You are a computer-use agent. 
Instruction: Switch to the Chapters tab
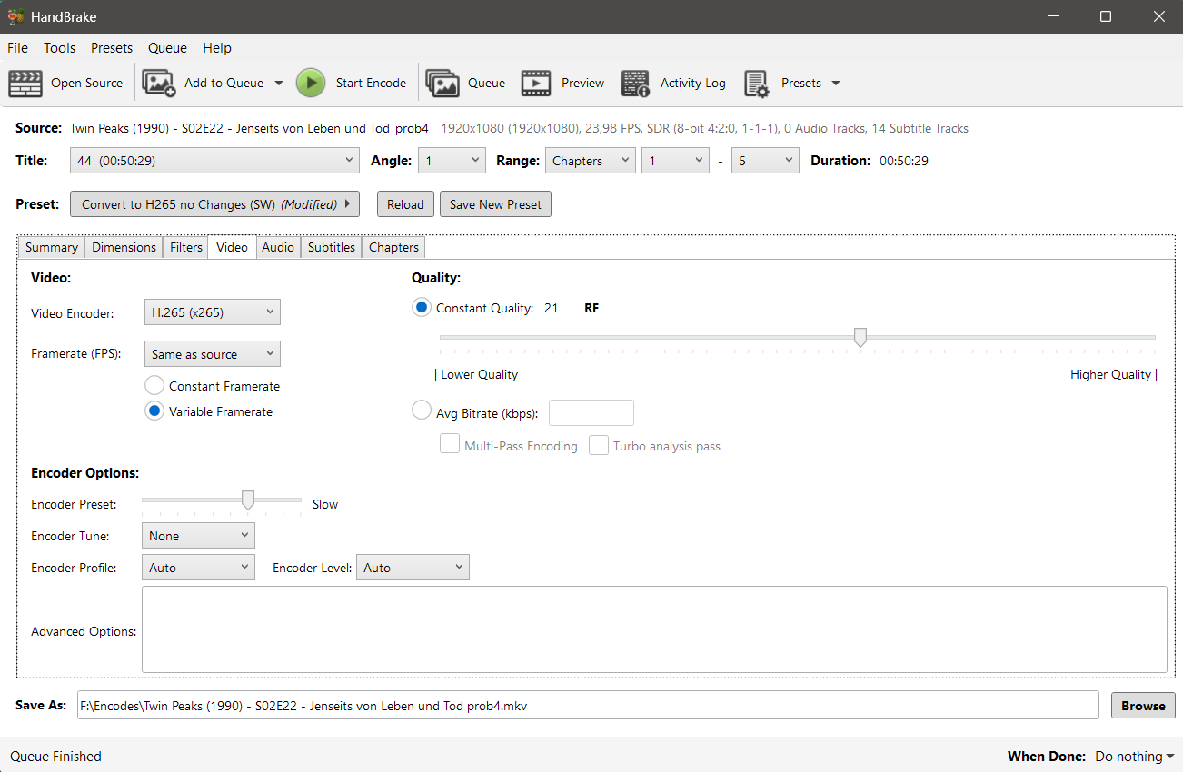pos(393,247)
